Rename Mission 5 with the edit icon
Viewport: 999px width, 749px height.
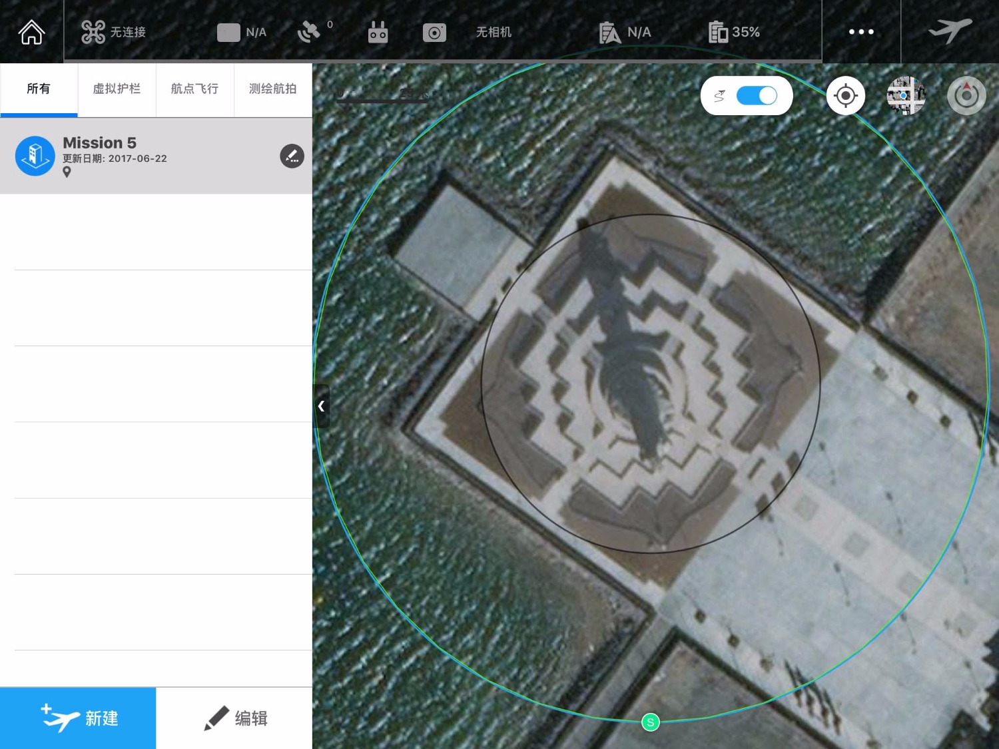pos(292,156)
